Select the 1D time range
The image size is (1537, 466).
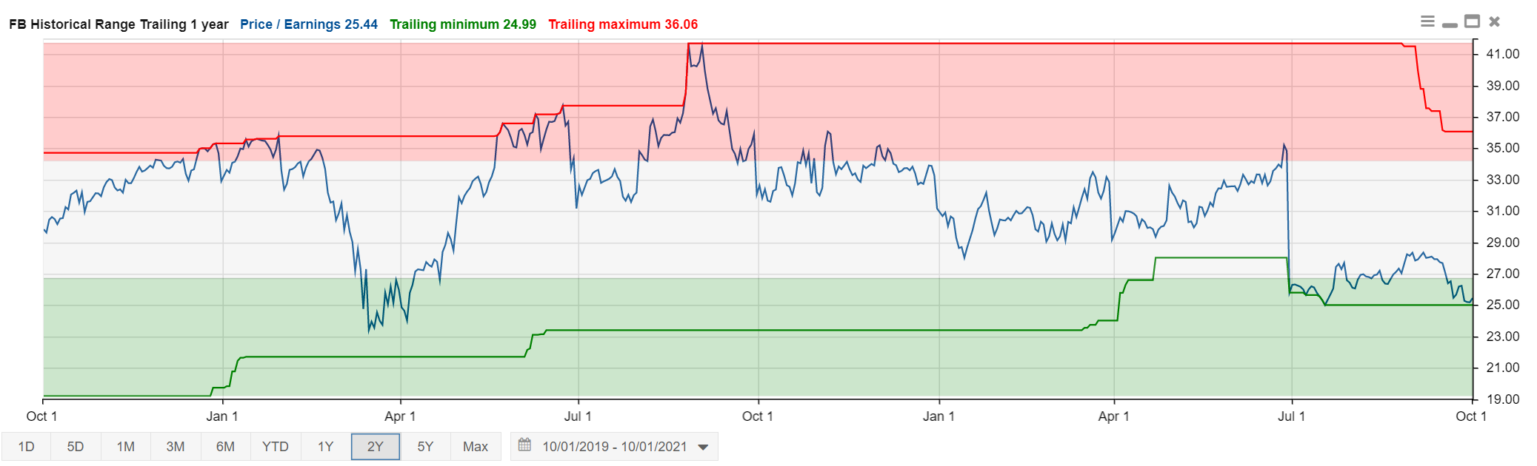(26, 447)
